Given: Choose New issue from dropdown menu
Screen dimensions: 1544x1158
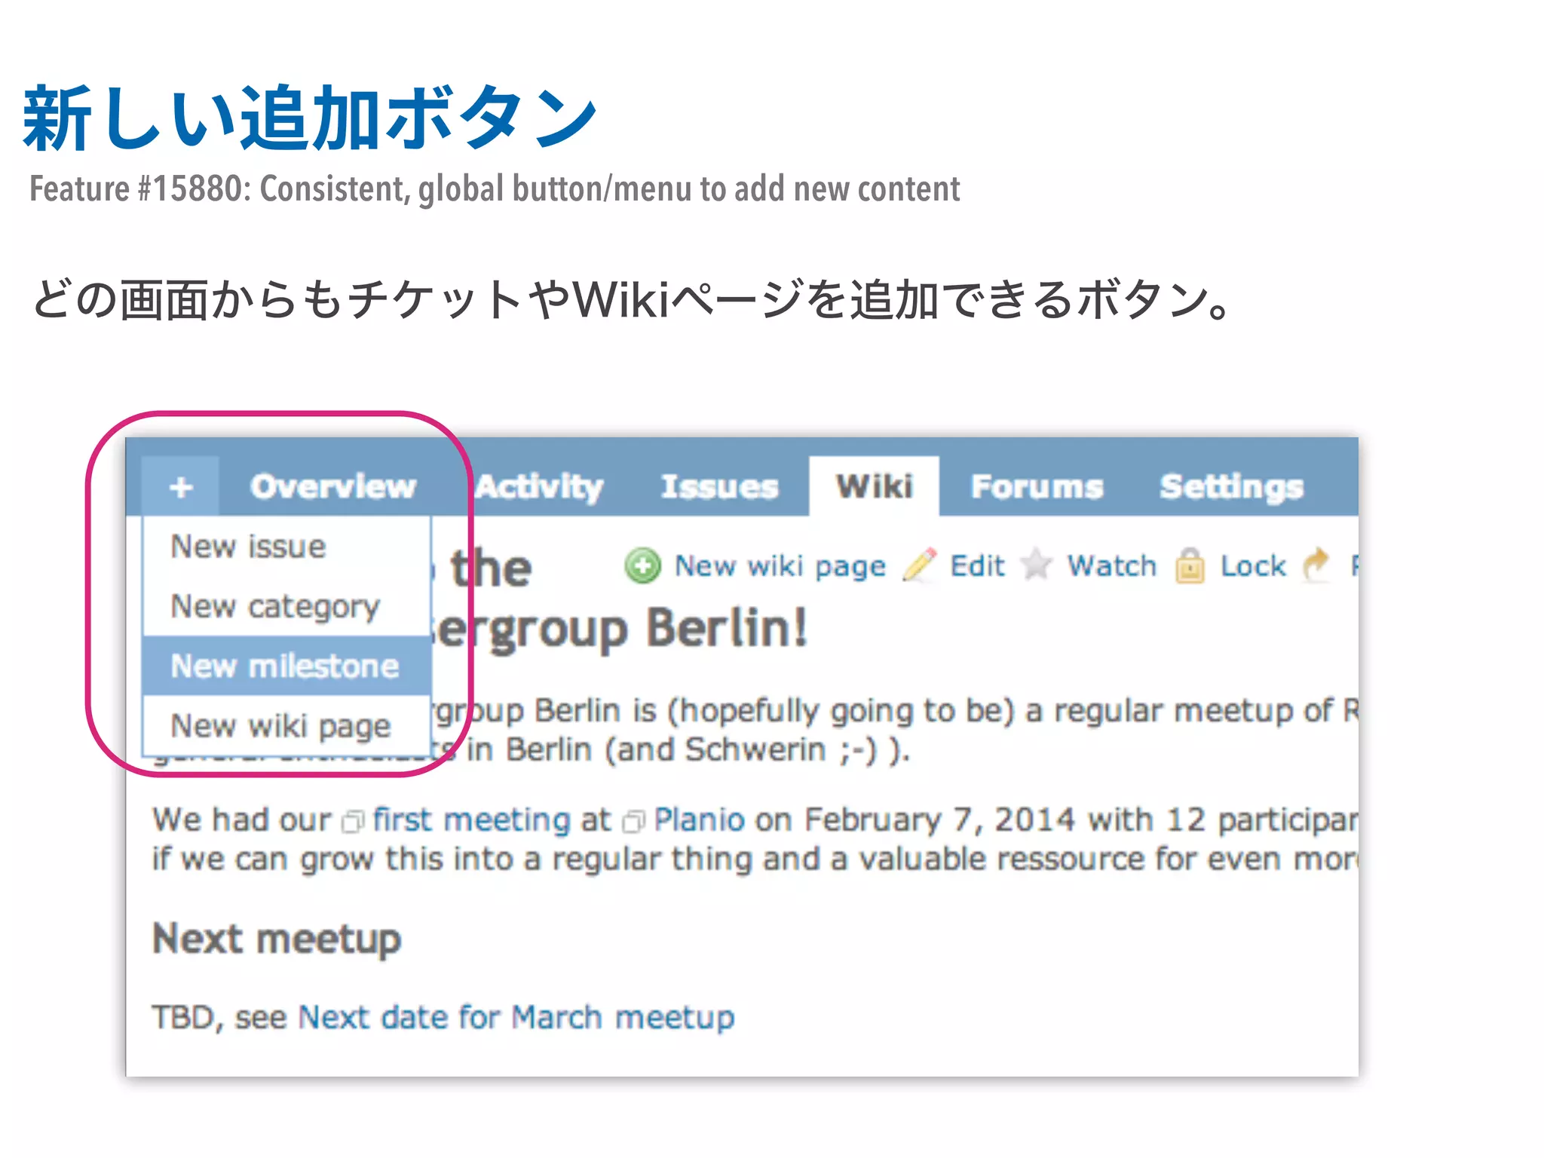Looking at the screenshot, I should tap(286, 546).
